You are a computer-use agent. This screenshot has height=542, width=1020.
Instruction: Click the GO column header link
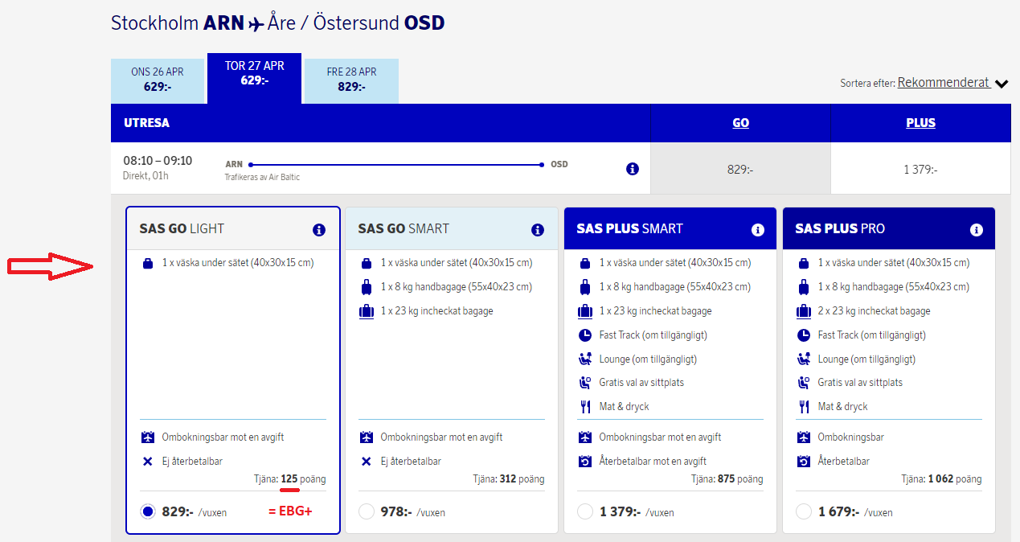pos(740,123)
